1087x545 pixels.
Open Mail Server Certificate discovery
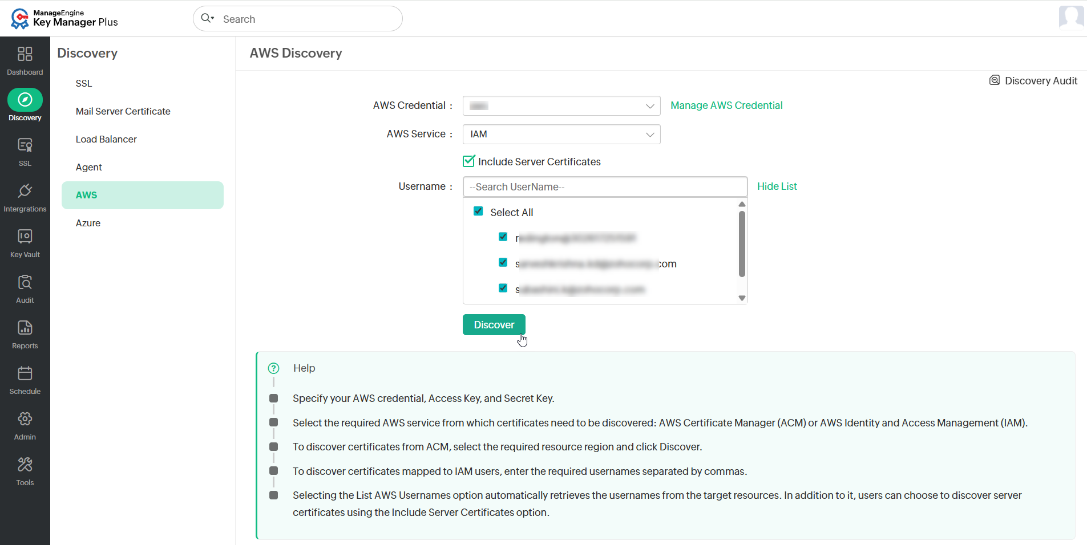pyautogui.click(x=143, y=111)
